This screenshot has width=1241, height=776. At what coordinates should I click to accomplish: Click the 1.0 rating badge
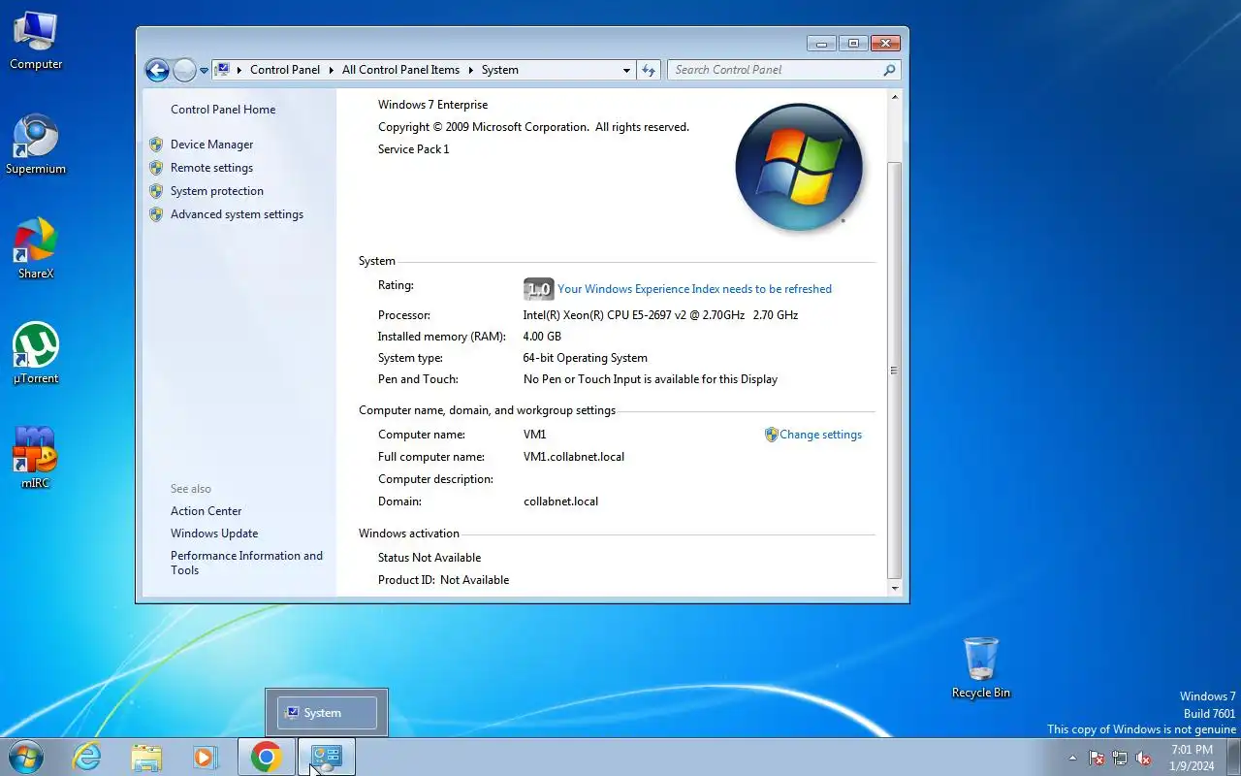(x=538, y=289)
